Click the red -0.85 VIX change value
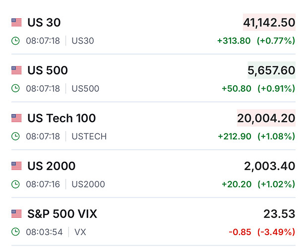The height and width of the screenshot is (248, 307). pos(240,232)
